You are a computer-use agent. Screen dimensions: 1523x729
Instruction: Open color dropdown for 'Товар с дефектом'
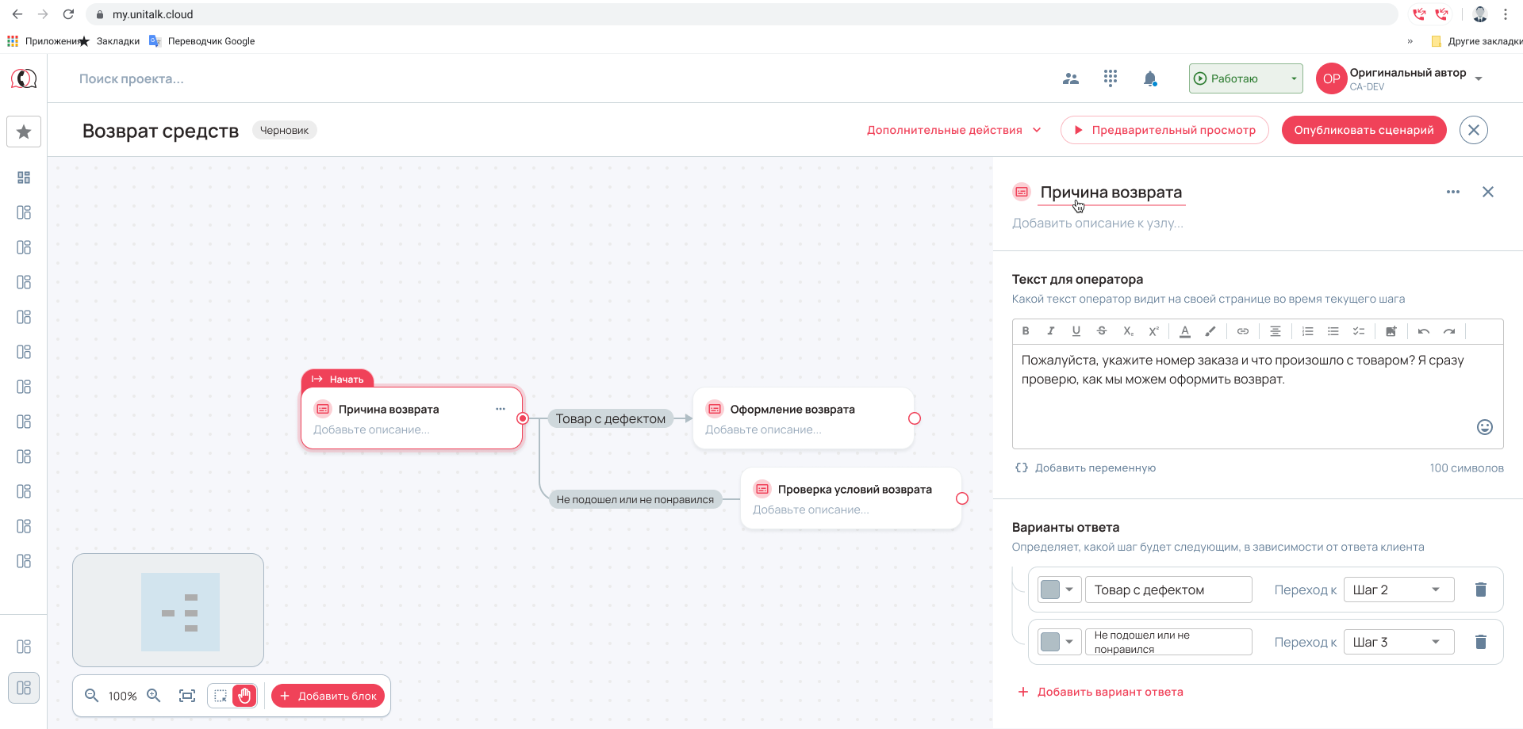(x=1059, y=590)
